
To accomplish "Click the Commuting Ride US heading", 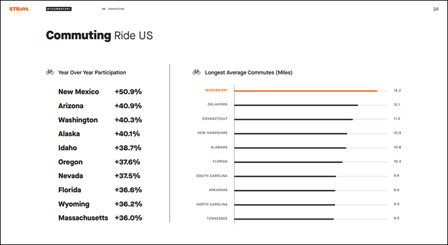I will pyautogui.click(x=99, y=35).
